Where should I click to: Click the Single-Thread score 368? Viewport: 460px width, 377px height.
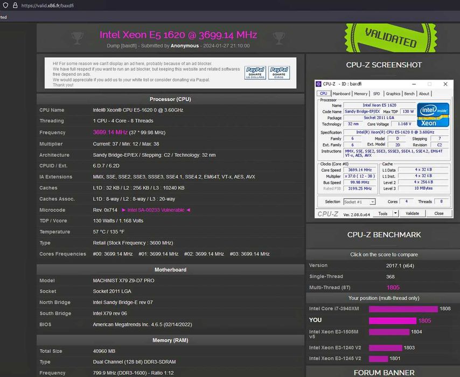tap(390, 277)
